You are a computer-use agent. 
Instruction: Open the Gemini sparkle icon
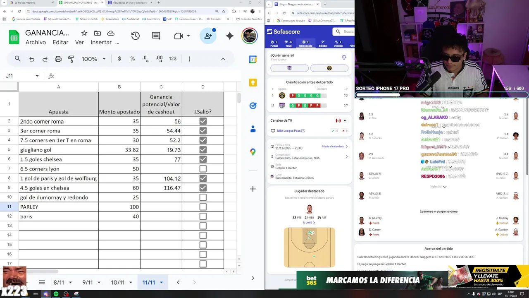pos(230,36)
